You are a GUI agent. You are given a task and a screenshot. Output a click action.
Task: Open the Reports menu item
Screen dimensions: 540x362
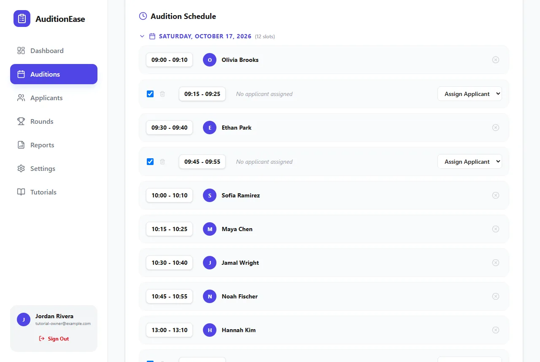tap(54, 145)
